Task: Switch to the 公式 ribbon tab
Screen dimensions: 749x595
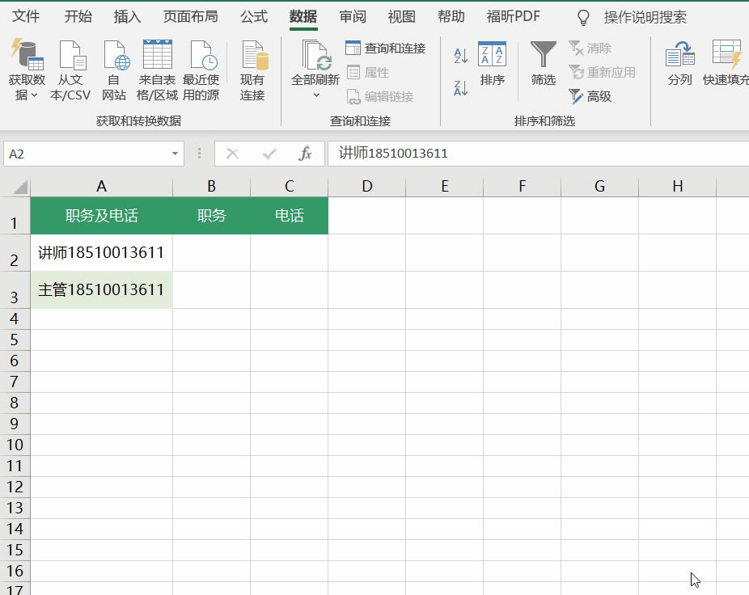Action: [253, 16]
